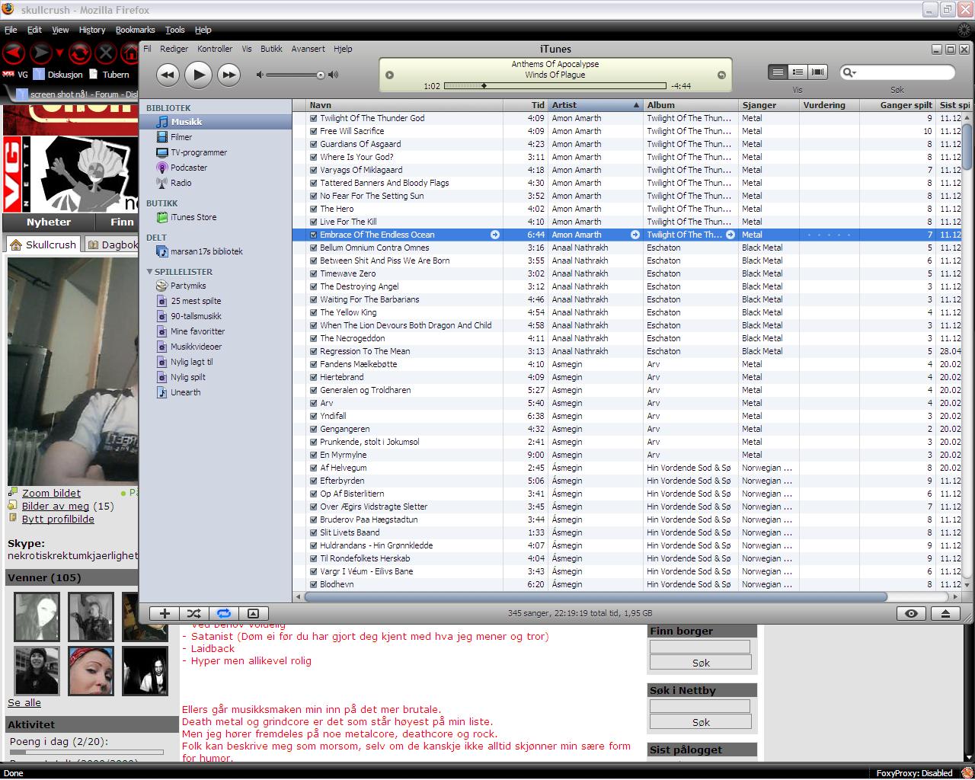Collapse the SPILLELISTER section
975x780 pixels.
pos(150,271)
